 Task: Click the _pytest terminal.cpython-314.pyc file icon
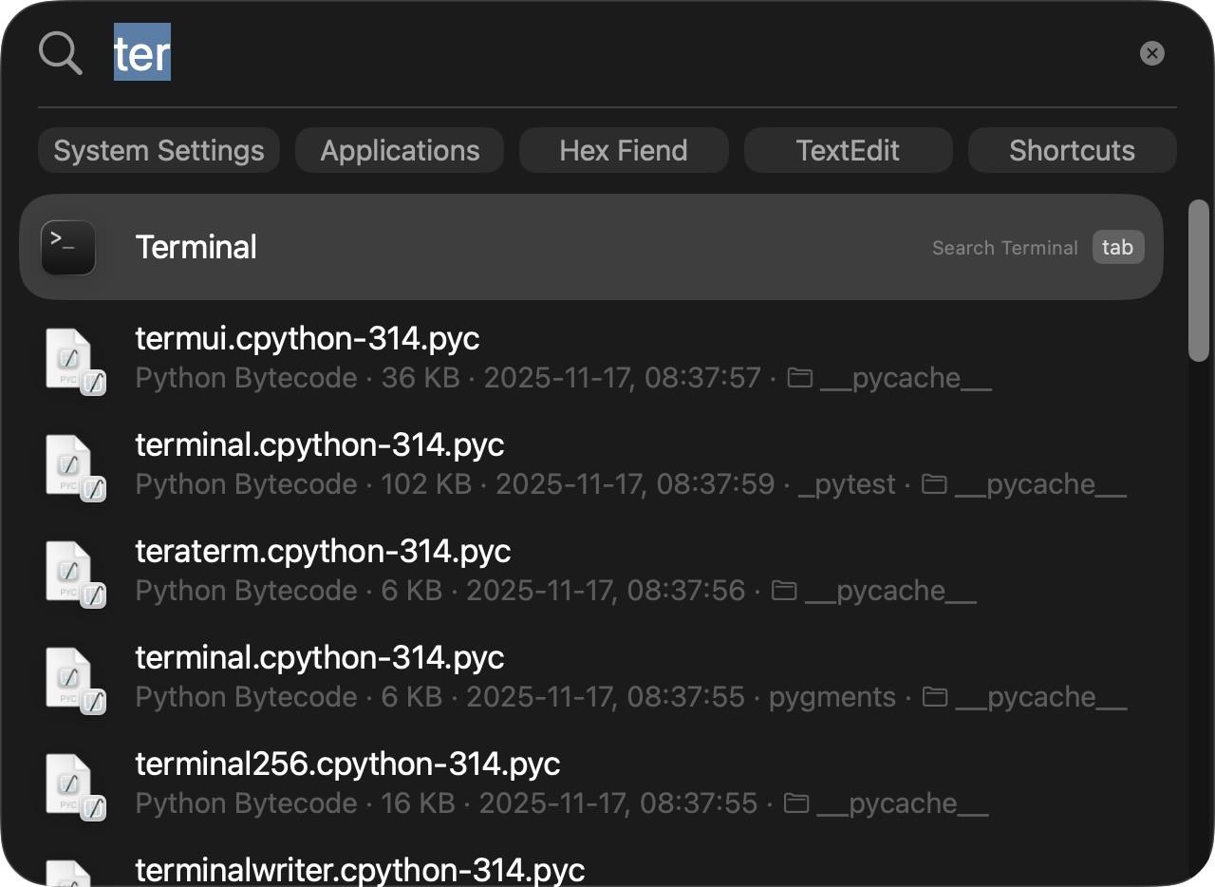coord(72,465)
